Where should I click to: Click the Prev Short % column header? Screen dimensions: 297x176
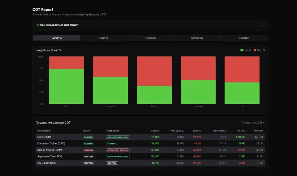pyautogui.click(x=219, y=131)
